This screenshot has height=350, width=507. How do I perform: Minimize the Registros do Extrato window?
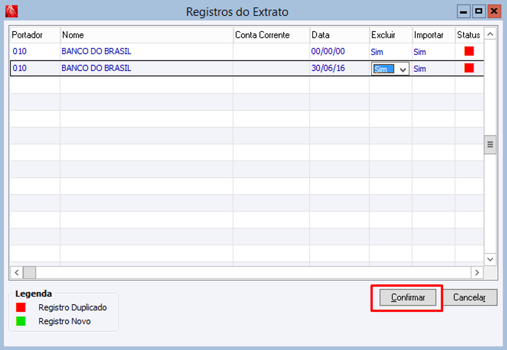[464, 11]
